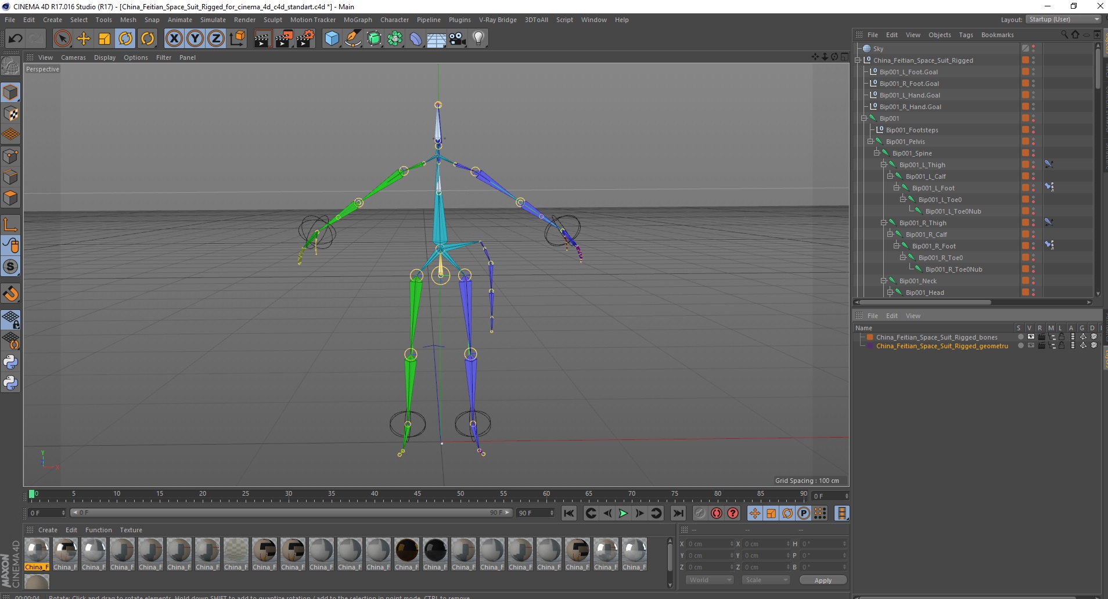Enable the Axis tool
Screen dimensions: 1108x599
click(x=10, y=225)
